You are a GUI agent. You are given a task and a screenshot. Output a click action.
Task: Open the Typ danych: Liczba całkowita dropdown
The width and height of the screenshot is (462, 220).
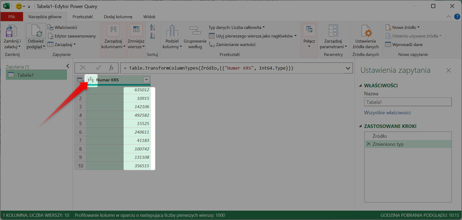pyautogui.click(x=237, y=27)
